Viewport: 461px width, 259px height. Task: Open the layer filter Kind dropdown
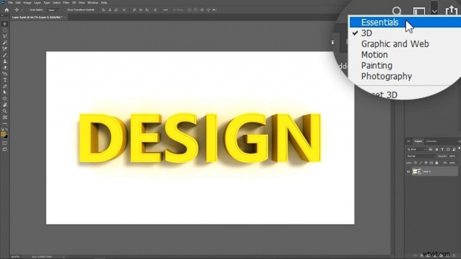point(416,149)
